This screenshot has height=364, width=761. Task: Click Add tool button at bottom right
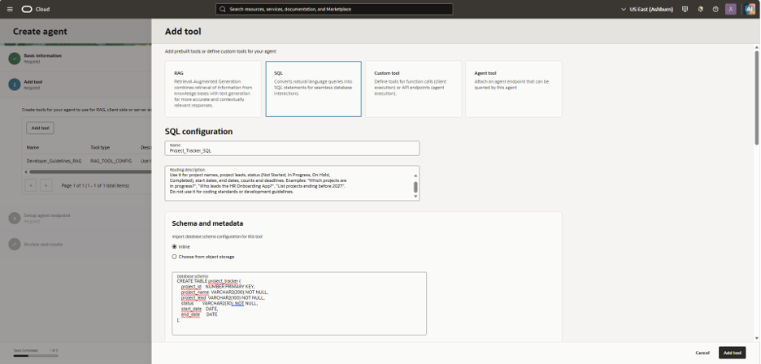click(x=732, y=353)
